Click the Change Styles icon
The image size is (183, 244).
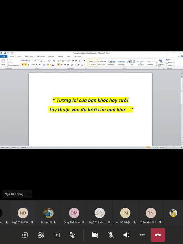click(161, 62)
